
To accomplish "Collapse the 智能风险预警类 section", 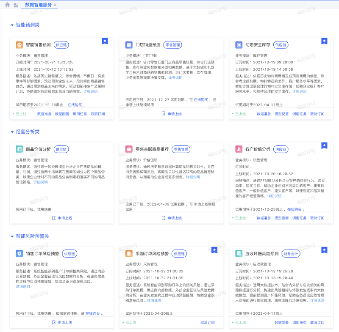I will [x=12, y=236].
